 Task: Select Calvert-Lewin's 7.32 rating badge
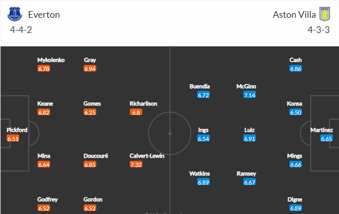tap(136, 164)
